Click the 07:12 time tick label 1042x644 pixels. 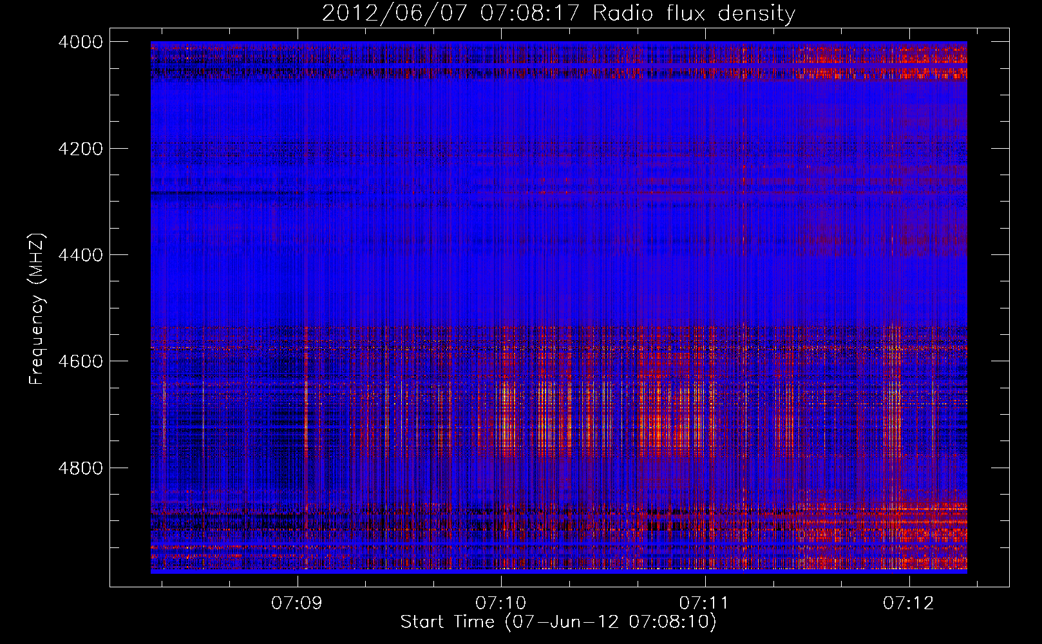click(x=909, y=603)
